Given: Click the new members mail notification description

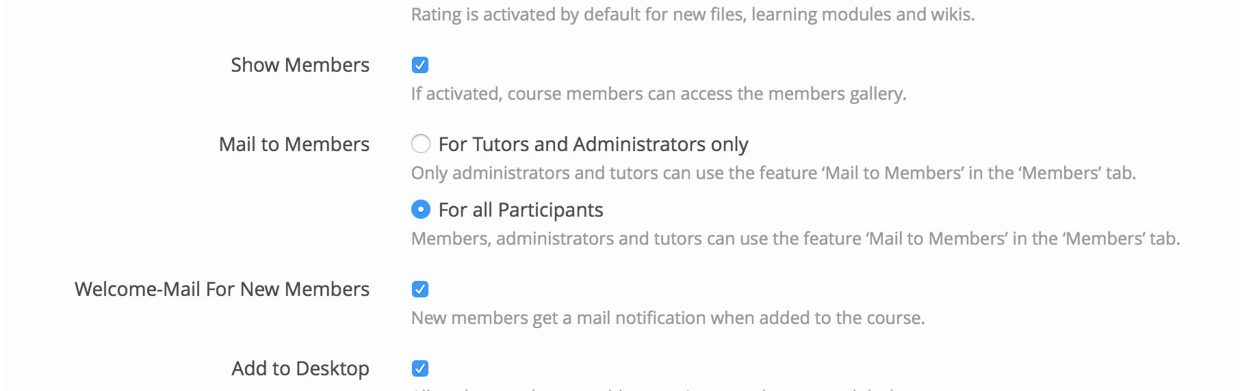Looking at the screenshot, I should pos(667,318).
